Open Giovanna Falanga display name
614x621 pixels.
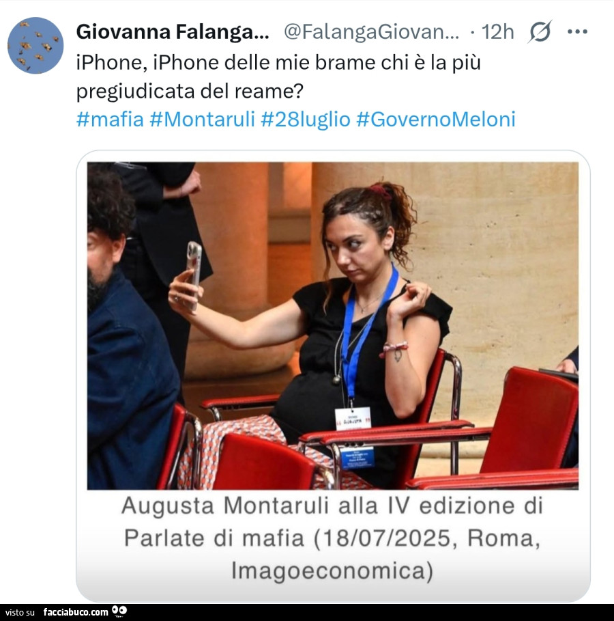click(173, 31)
